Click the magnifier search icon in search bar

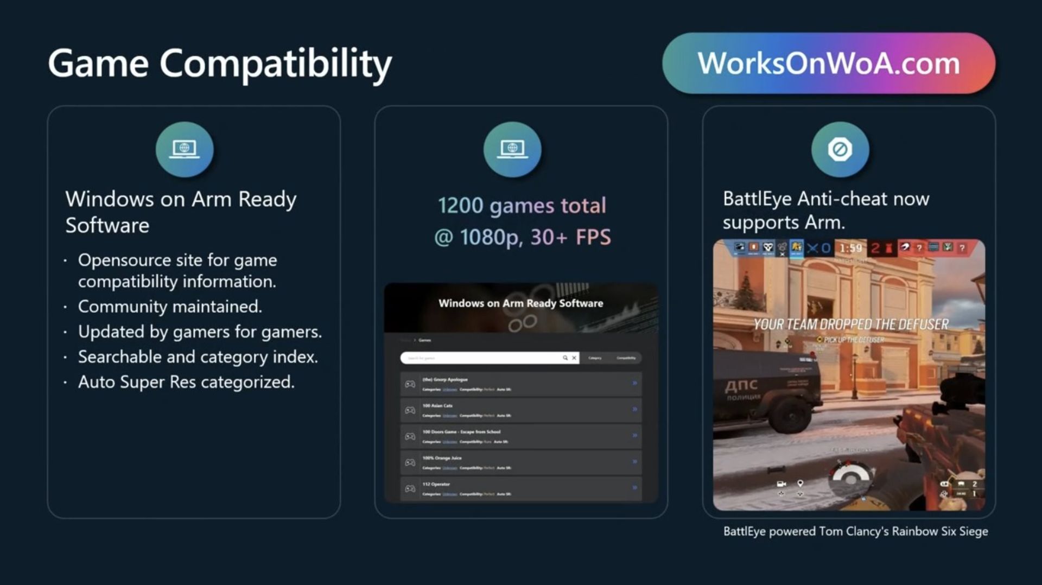tap(565, 358)
